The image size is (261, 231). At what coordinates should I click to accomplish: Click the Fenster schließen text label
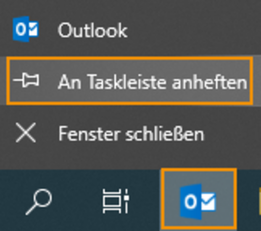pyautogui.click(x=131, y=134)
